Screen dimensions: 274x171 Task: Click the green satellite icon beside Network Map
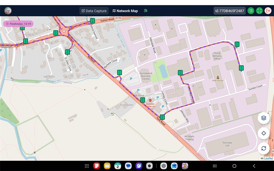[145, 11]
